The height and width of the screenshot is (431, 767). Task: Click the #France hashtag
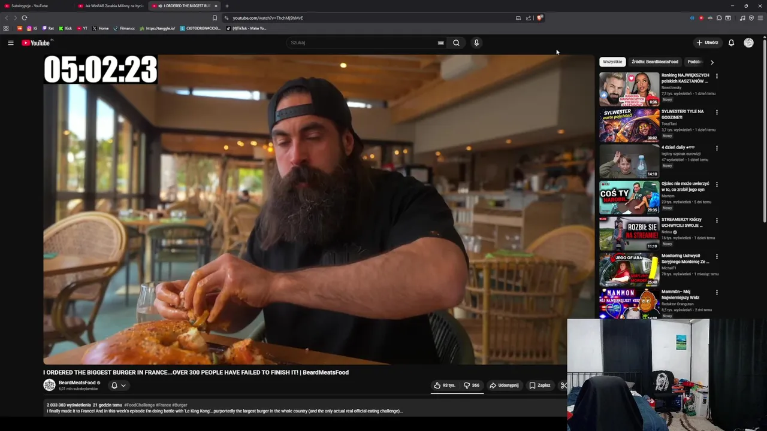pyautogui.click(x=163, y=405)
